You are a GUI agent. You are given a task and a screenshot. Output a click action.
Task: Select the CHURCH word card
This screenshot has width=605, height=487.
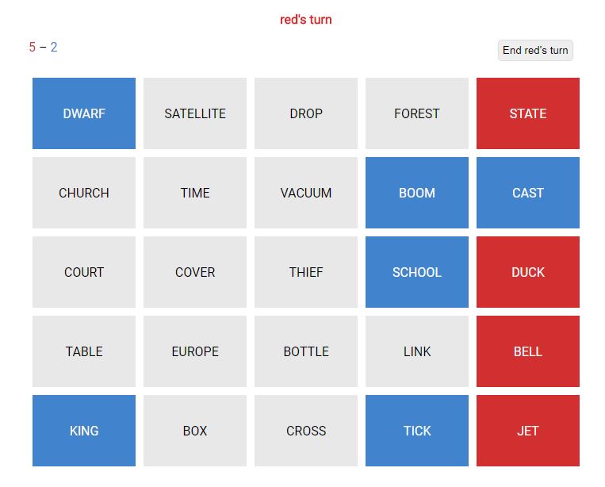tap(84, 193)
